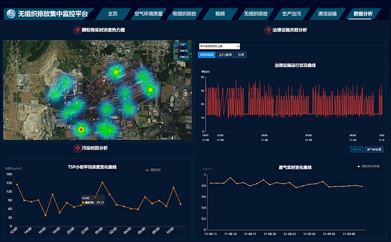391x242 pixels.
Task: Click the PM2.5 layer icon on map
Action: [x=176, y=57]
